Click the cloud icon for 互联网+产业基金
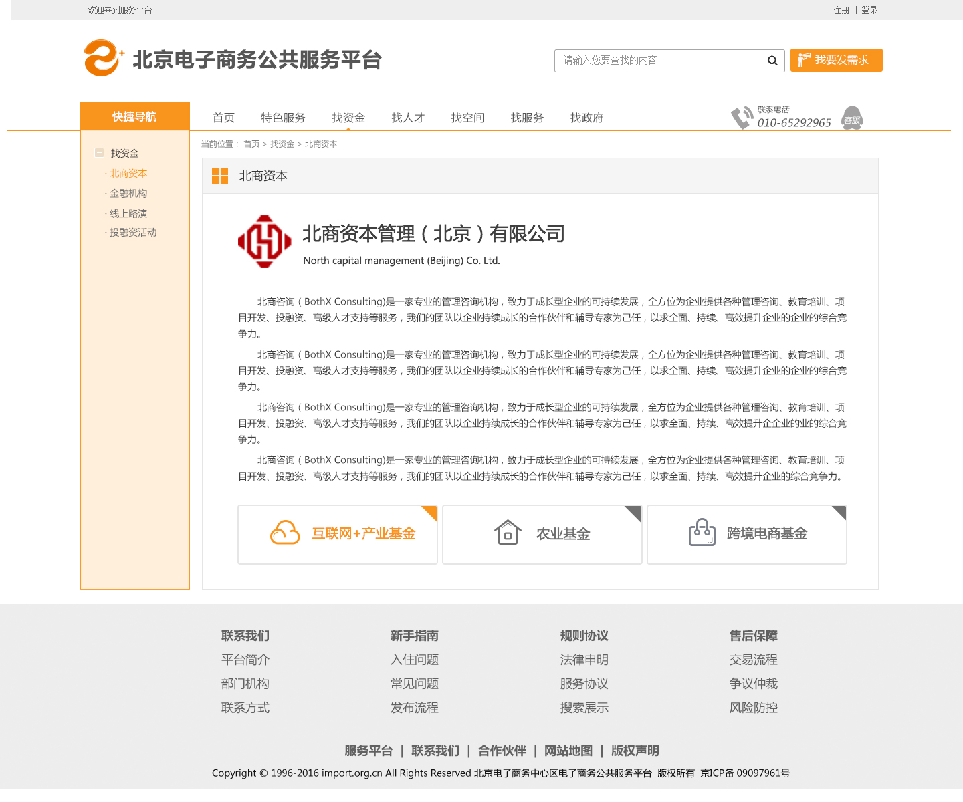Viewport: 963px width, 802px height. tap(285, 533)
